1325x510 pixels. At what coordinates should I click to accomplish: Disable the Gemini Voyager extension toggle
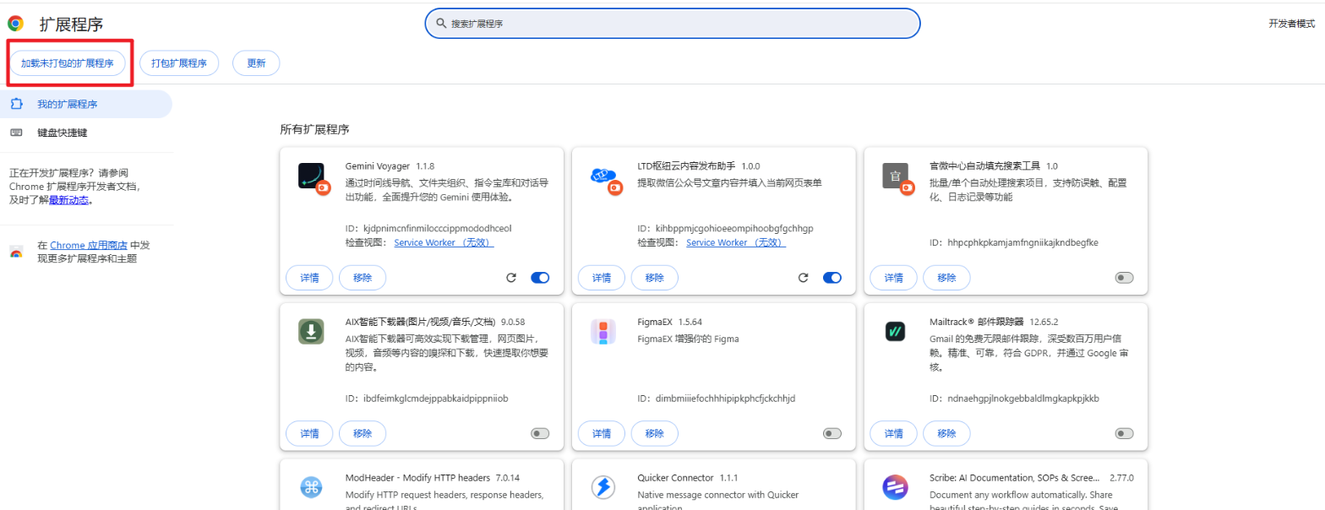540,278
